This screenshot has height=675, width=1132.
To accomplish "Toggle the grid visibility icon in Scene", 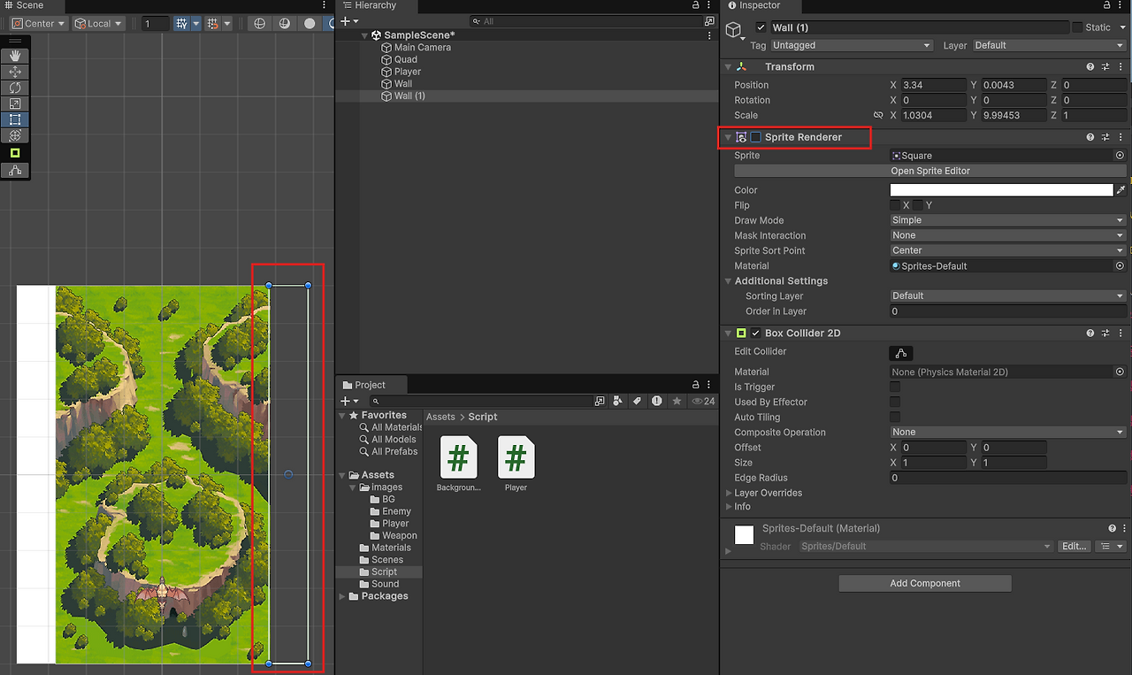I will click(x=181, y=24).
